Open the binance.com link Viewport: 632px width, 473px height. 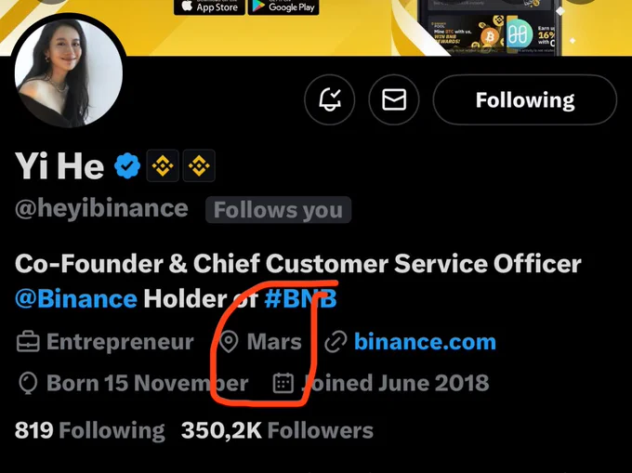click(425, 342)
